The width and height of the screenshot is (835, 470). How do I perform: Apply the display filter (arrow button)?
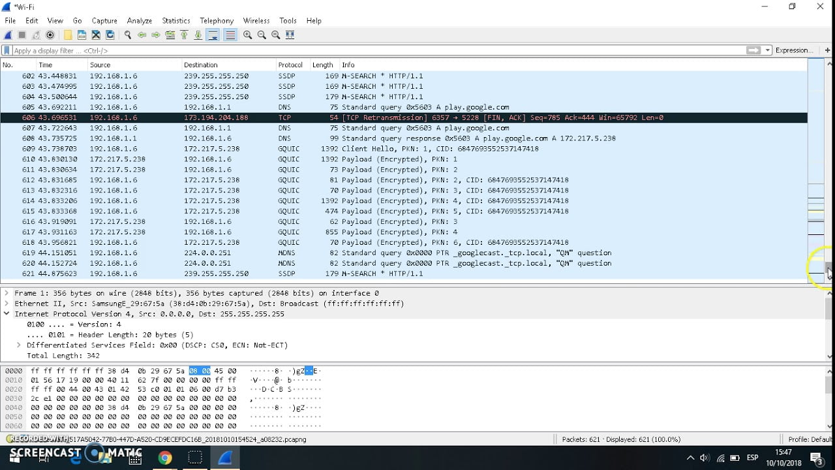pyautogui.click(x=753, y=50)
